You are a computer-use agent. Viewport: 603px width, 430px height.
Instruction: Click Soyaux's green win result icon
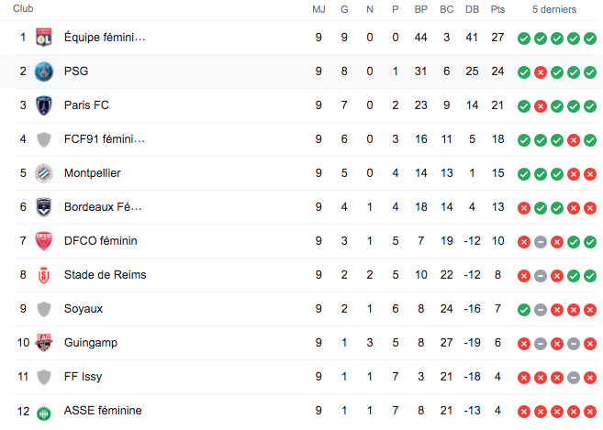523,310
